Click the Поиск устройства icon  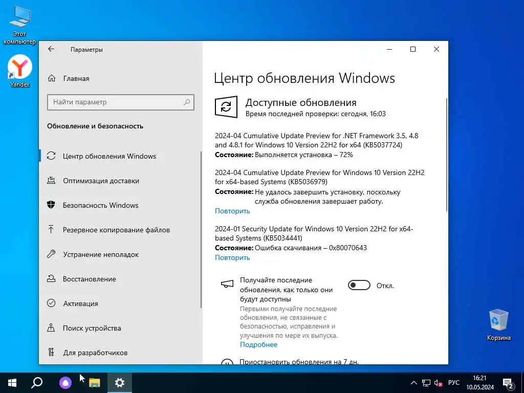tap(51, 328)
